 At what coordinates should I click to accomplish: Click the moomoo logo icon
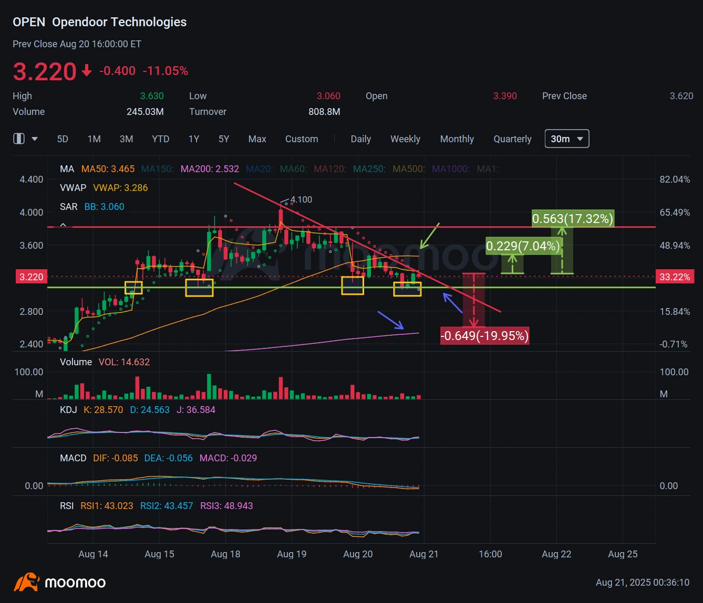pyautogui.click(x=26, y=582)
